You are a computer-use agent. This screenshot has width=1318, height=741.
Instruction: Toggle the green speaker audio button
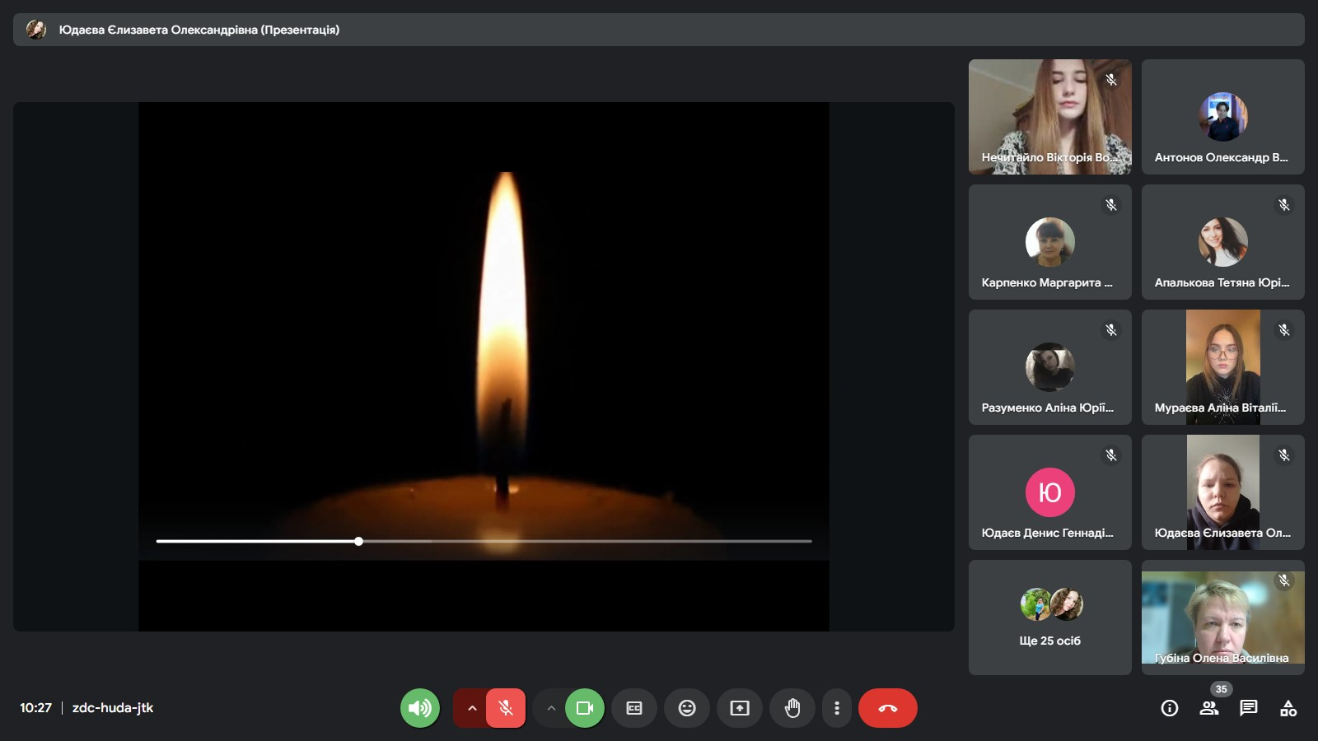click(420, 708)
